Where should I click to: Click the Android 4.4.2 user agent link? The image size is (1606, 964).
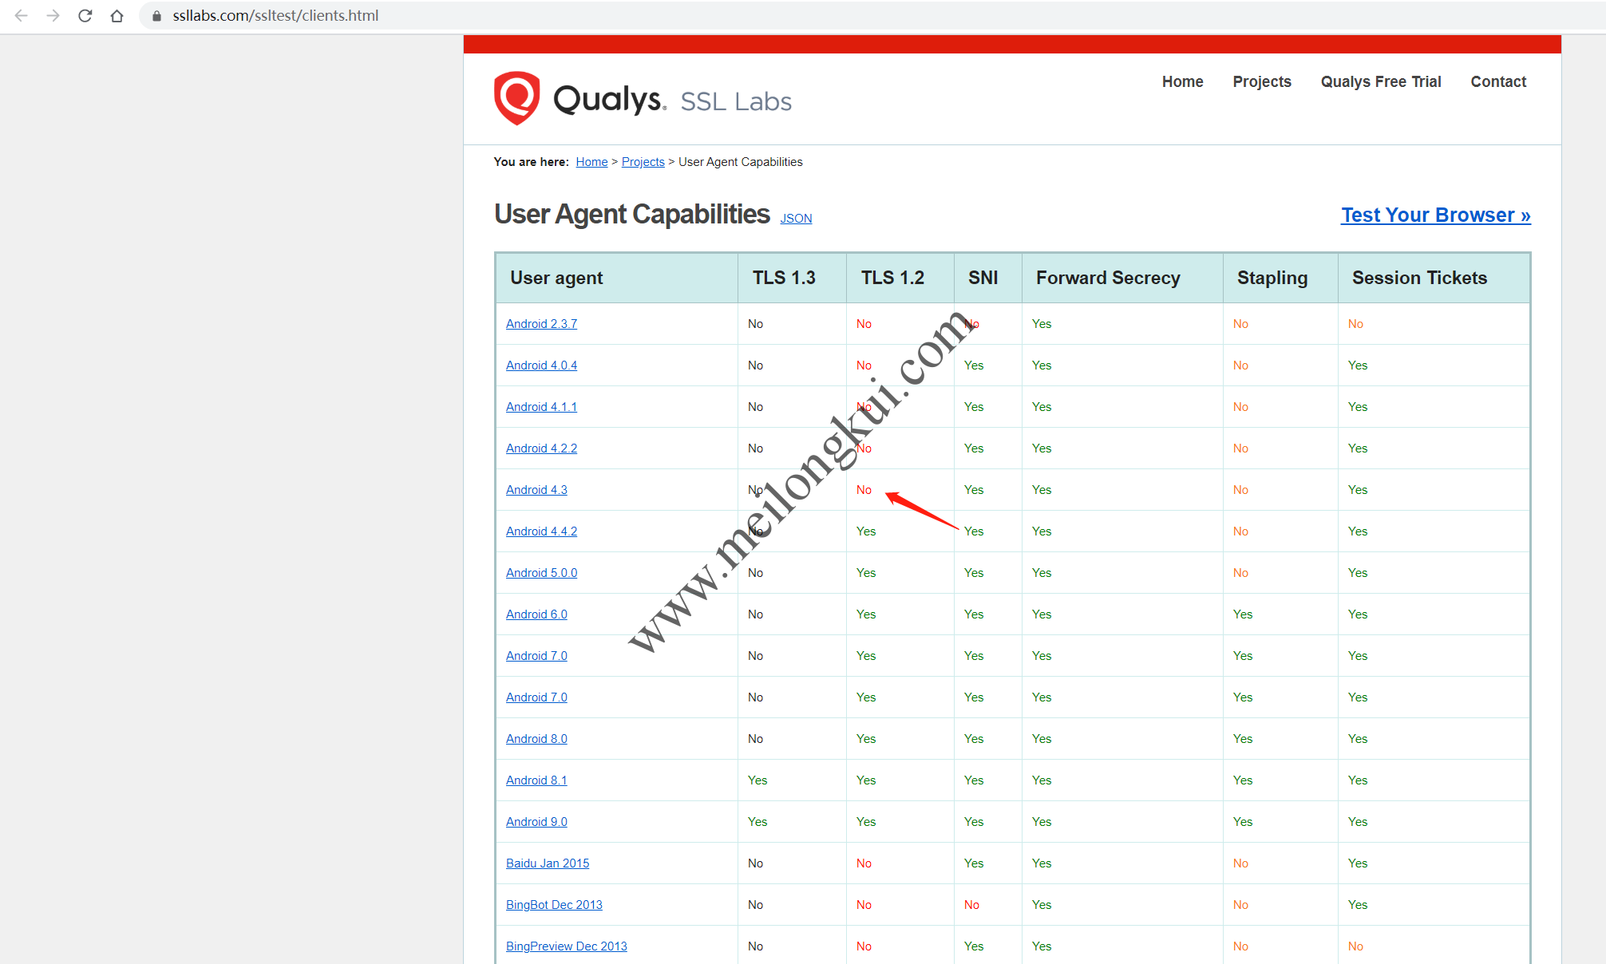[x=543, y=531]
